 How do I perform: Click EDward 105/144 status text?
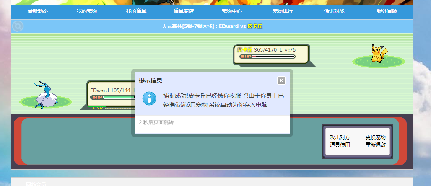coord(110,90)
